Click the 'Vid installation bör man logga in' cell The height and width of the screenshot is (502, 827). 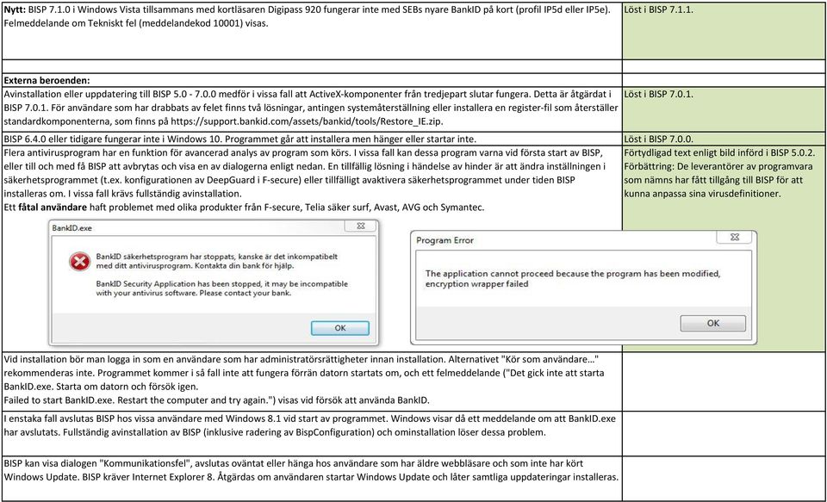click(312, 381)
